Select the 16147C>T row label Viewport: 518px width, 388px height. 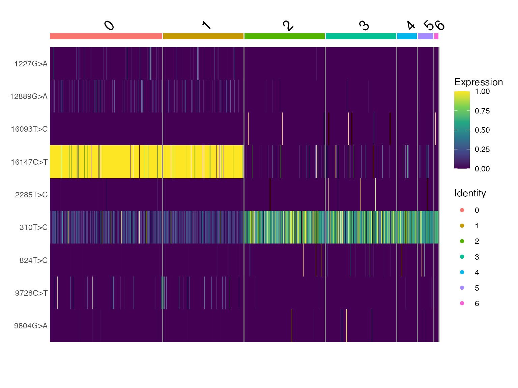[29, 162]
